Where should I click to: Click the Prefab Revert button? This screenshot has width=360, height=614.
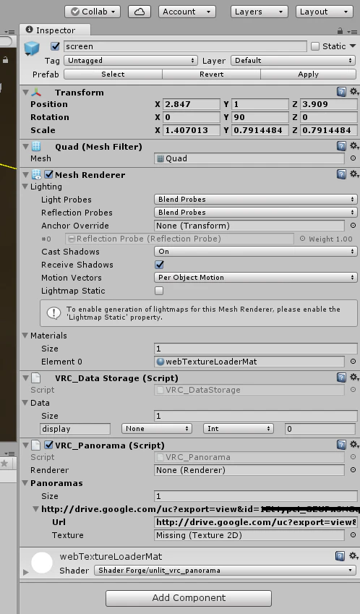point(211,74)
